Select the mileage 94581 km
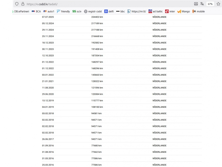Viewport: 222px width, 167px height. pyautogui.click(x=97, y=113)
